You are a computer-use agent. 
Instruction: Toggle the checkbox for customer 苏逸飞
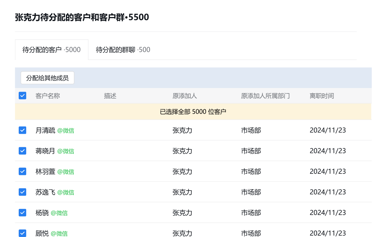pos(22,192)
